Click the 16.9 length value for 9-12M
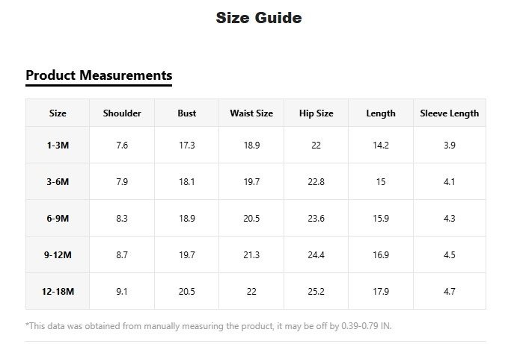 click(x=381, y=255)
